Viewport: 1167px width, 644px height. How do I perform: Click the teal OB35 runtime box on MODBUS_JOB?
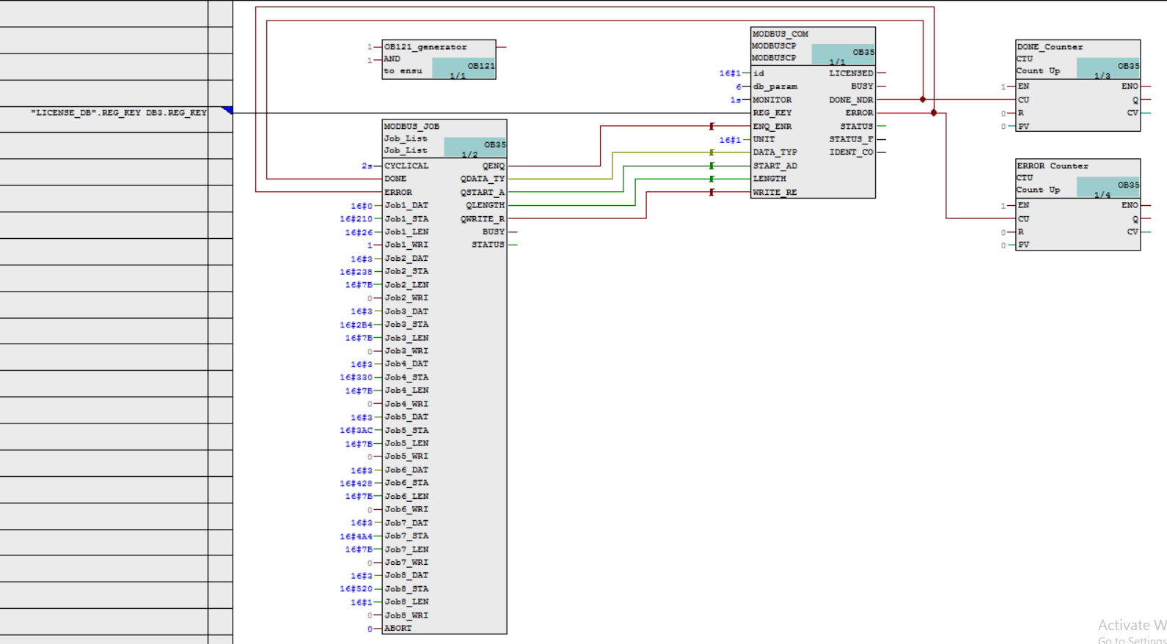pyautogui.click(x=475, y=147)
